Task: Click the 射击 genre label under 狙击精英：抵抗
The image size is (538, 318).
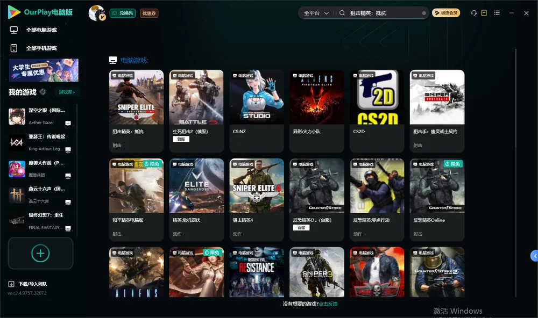Action: pyautogui.click(x=117, y=146)
